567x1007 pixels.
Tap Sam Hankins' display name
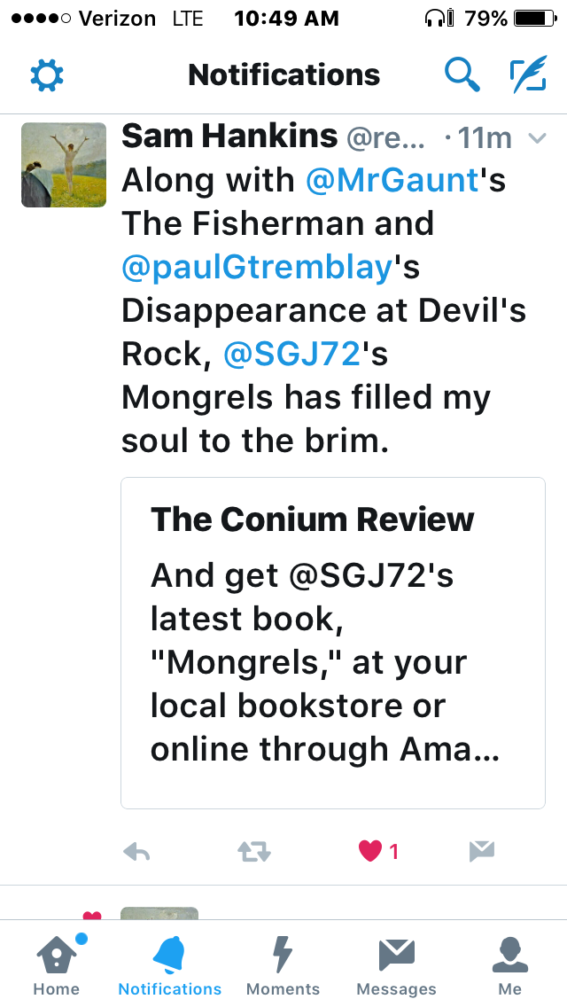[x=229, y=137]
